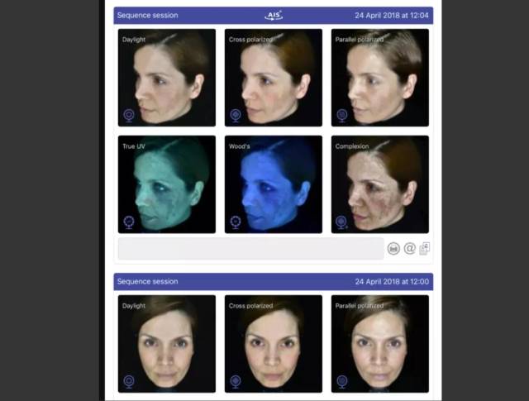Click the session notes text field
Image resolution: width=529 pixels, height=401 pixels.
(x=250, y=248)
